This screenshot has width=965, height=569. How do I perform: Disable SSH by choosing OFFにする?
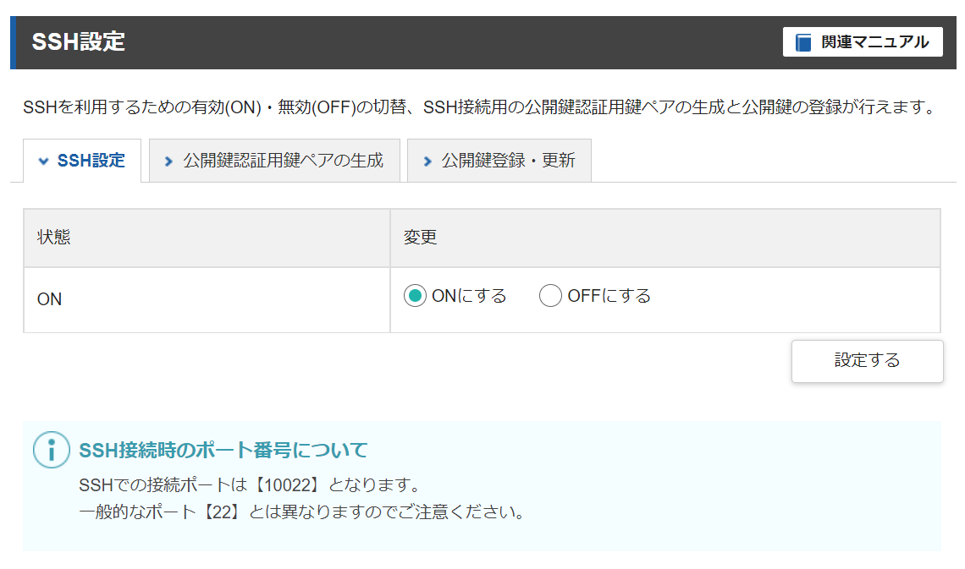[550, 296]
